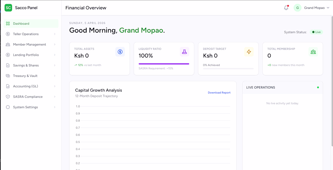Click the G user avatar circle
Viewport: 333px width, 170px height.
pyautogui.click(x=298, y=8)
